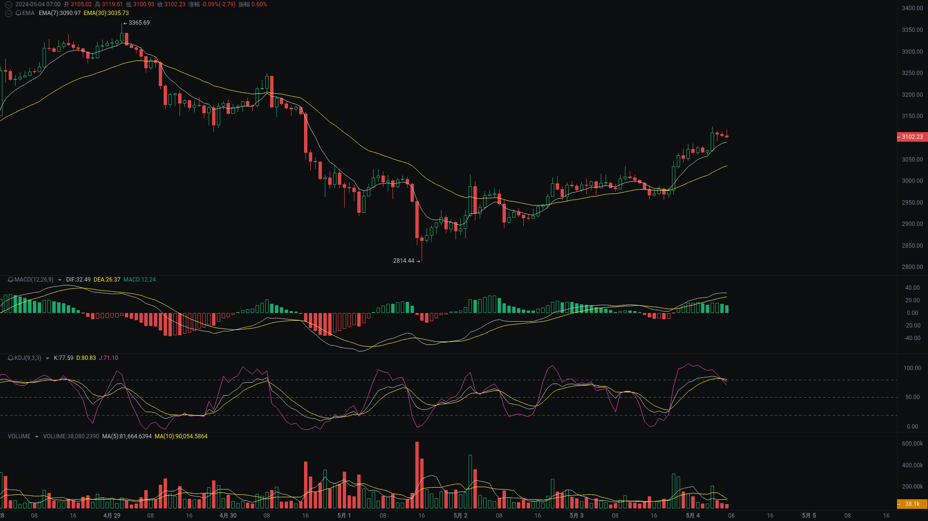Click the alert bell icon beside MACD(12,26,9)
The image size is (928, 521).
point(10,280)
